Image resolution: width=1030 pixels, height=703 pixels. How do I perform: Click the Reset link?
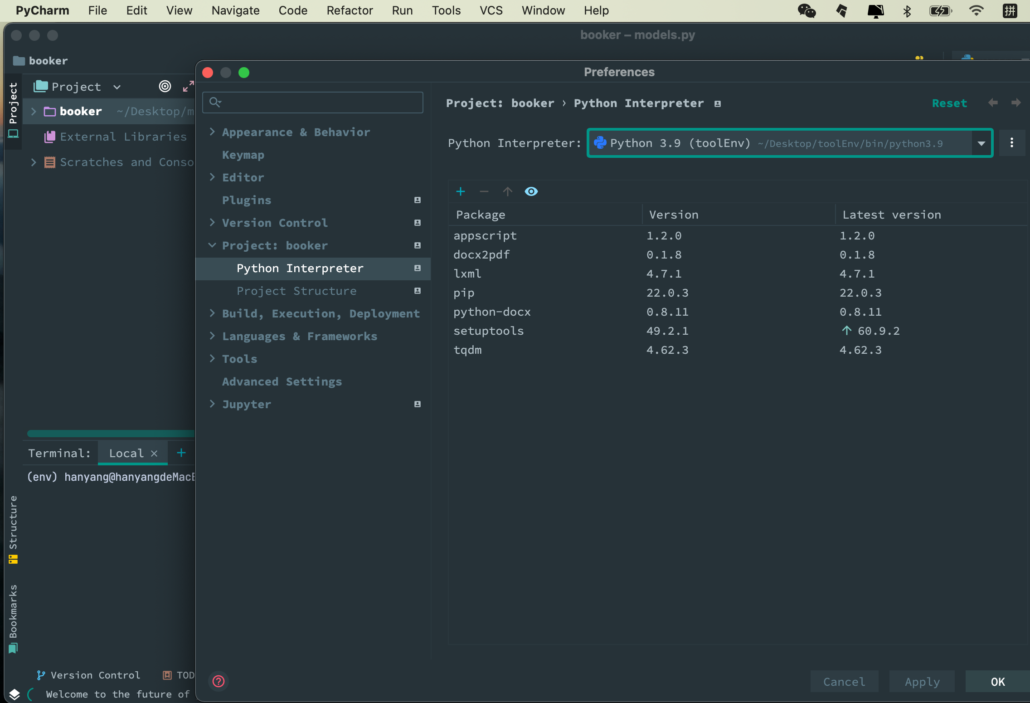point(949,103)
